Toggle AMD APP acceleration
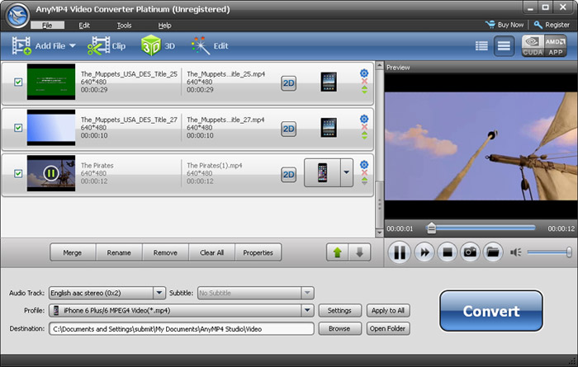Screen dimensions: 578x367 [x=556, y=45]
